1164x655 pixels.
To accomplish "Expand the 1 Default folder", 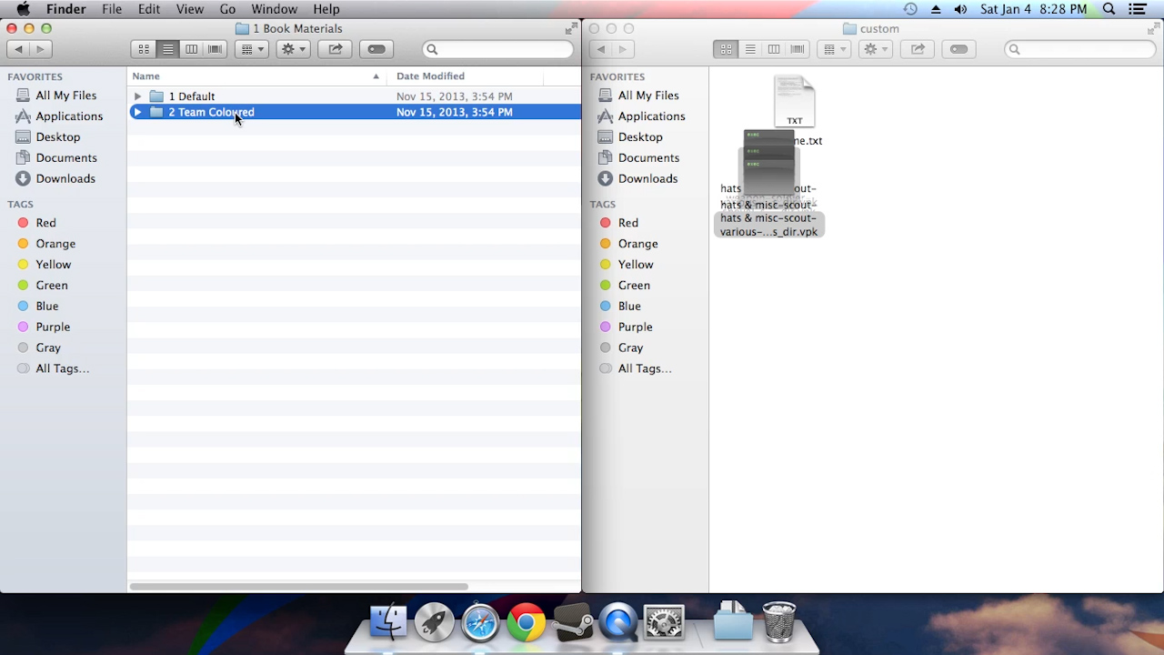I will pos(137,96).
